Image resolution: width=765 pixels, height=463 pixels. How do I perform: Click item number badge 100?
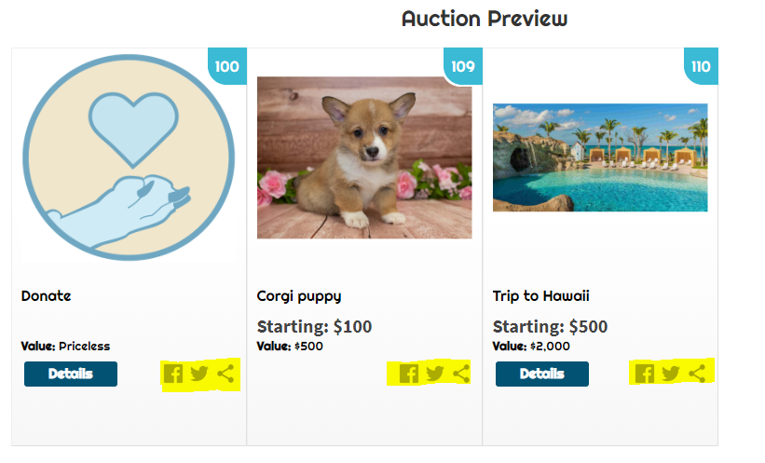pos(227,66)
